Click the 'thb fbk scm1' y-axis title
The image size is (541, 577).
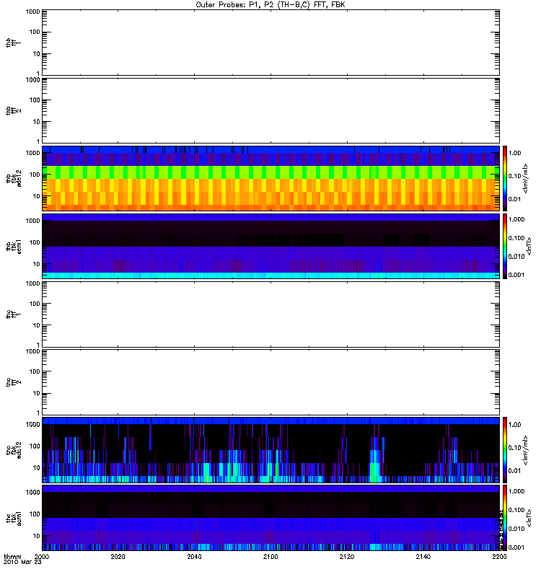[14, 246]
